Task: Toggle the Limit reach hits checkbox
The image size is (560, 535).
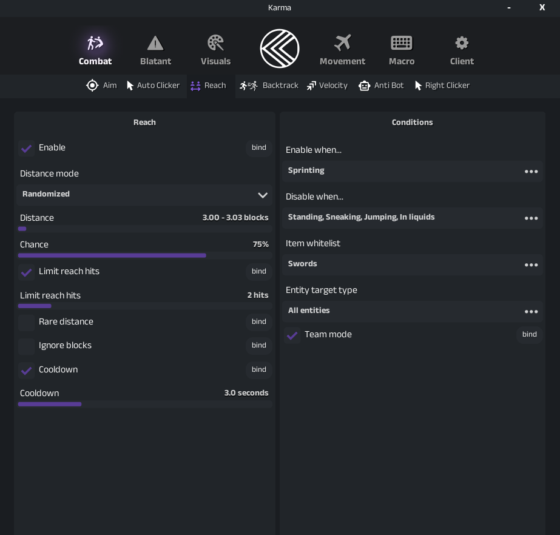Action: point(27,272)
